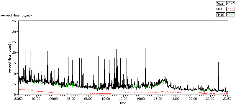Click the 20 value on y-axis
236x106 pixels.
point(14,53)
